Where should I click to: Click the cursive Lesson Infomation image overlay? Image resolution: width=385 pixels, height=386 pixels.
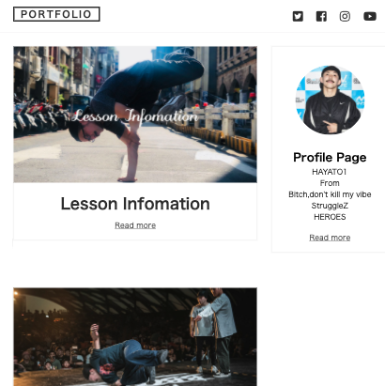(134, 116)
